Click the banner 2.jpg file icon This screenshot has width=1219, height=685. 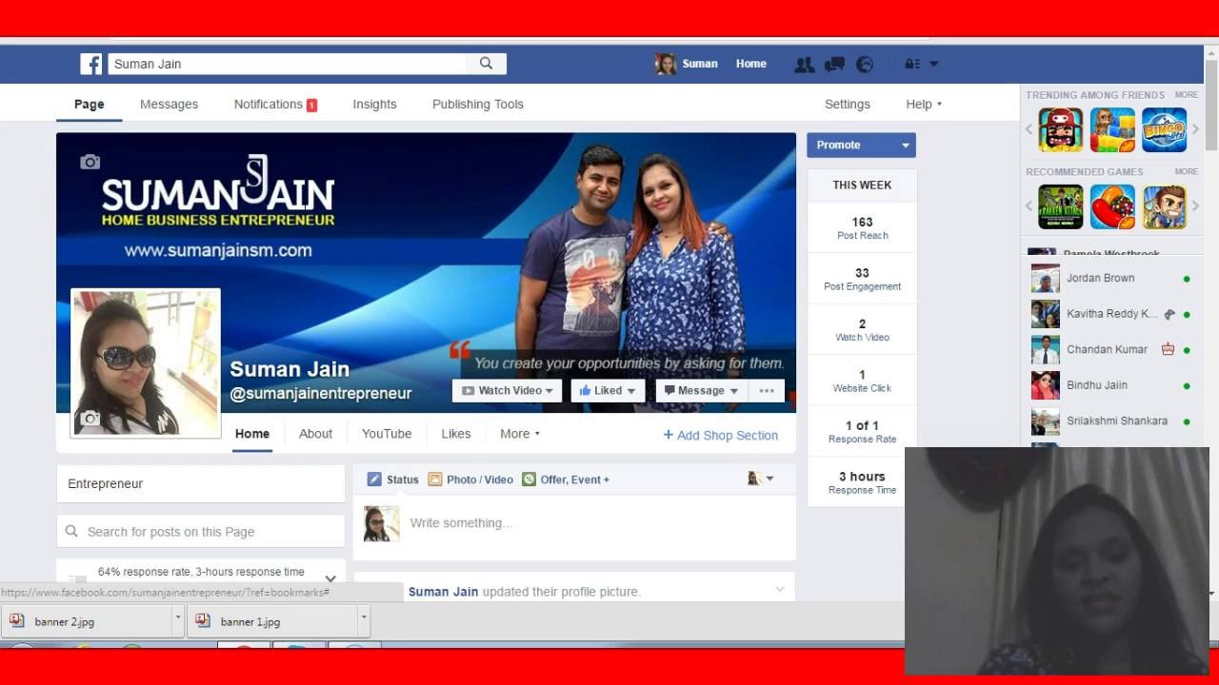[16, 621]
